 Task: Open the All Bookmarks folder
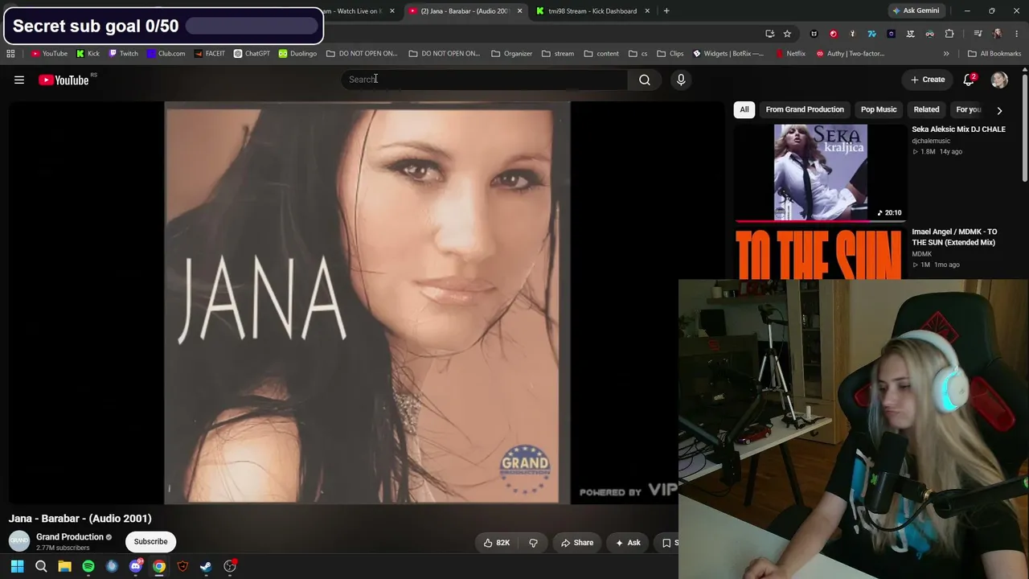click(994, 54)
